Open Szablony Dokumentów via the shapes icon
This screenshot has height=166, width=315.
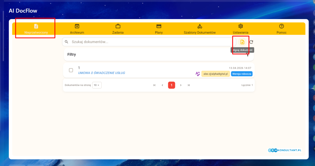(x=200, y=26)
